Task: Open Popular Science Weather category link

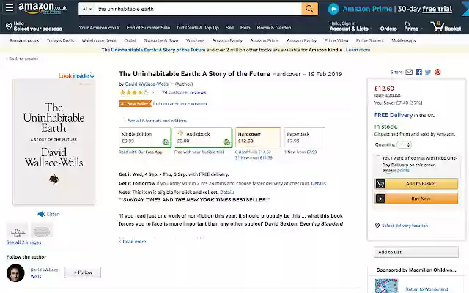Action: (x=182, y=104)
